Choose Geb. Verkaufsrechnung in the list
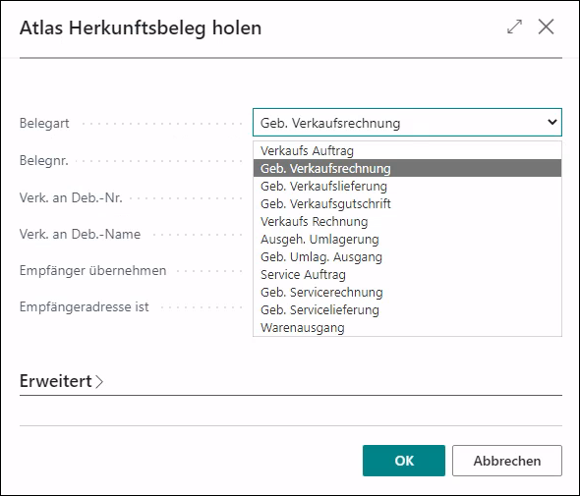580x496 pixels. [x=407, y=169]
